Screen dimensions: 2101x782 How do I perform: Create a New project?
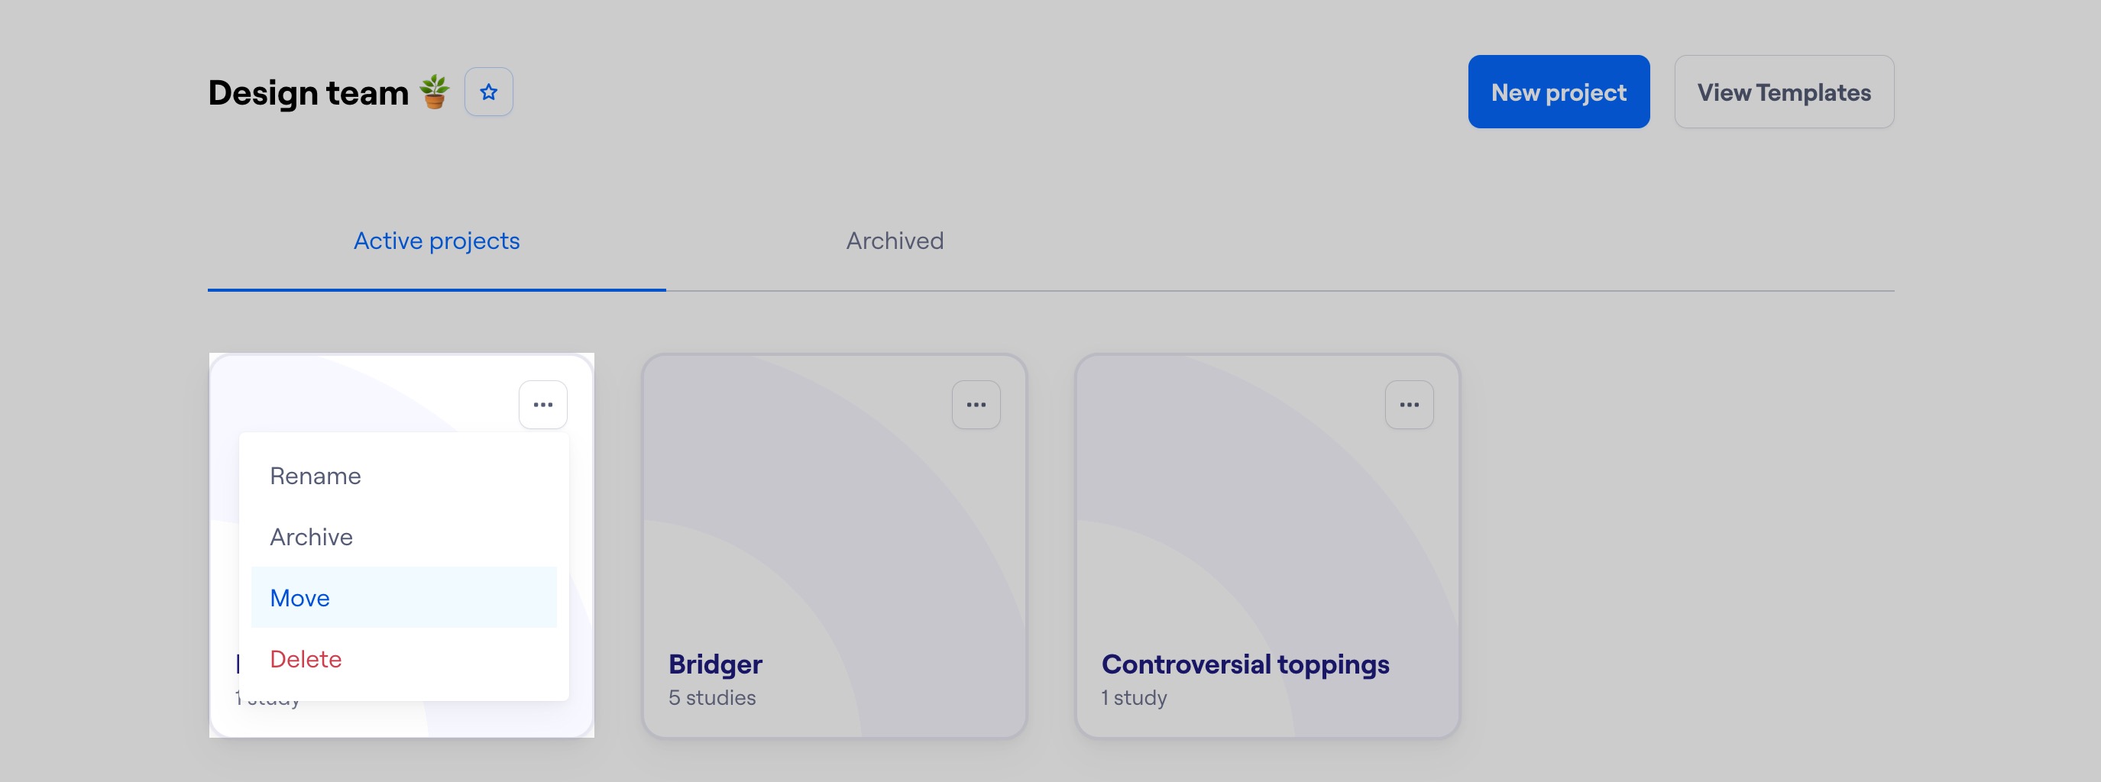pyautogui.click(x=1559, y=92)
